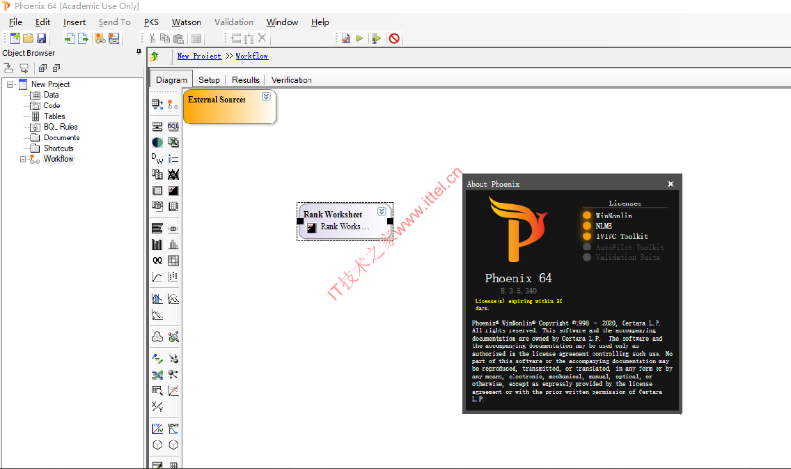This screenshot has height=469, width=791.
Task: Select the Tables tree item
Action: pos(54,116)
